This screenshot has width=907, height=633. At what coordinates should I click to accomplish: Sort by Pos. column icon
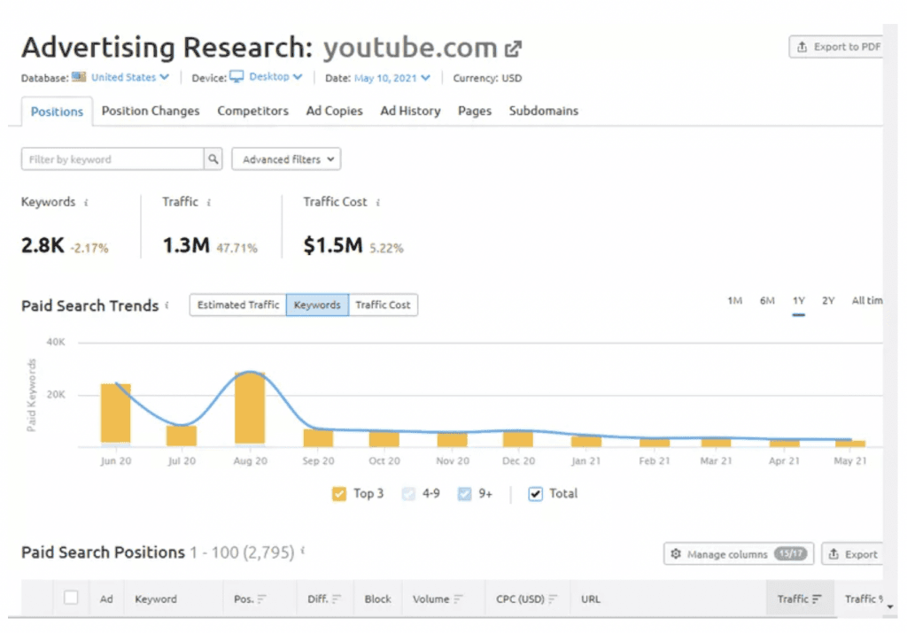262,598
